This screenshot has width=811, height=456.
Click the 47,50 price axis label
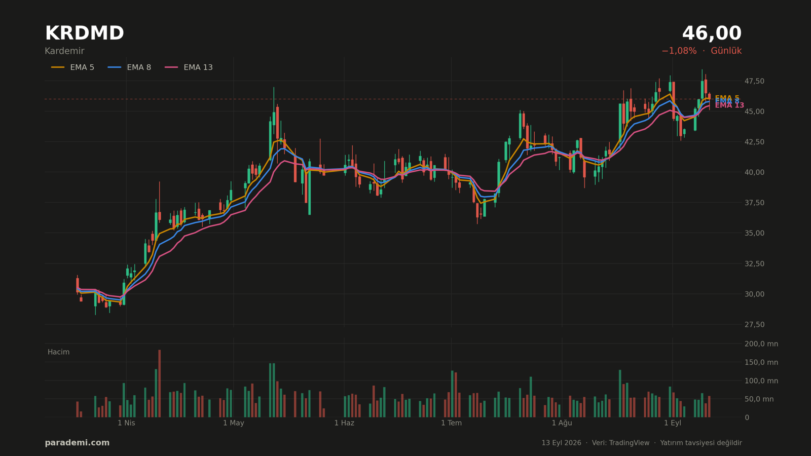click(754, 81)
